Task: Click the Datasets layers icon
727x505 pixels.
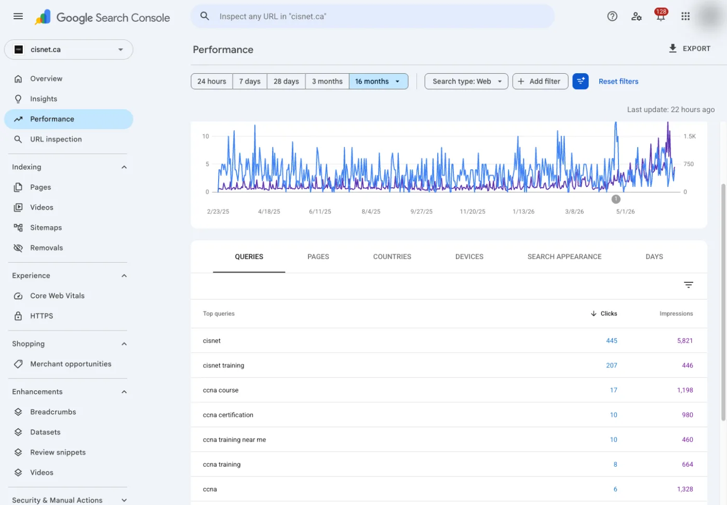Action: (x=18, y=432)
